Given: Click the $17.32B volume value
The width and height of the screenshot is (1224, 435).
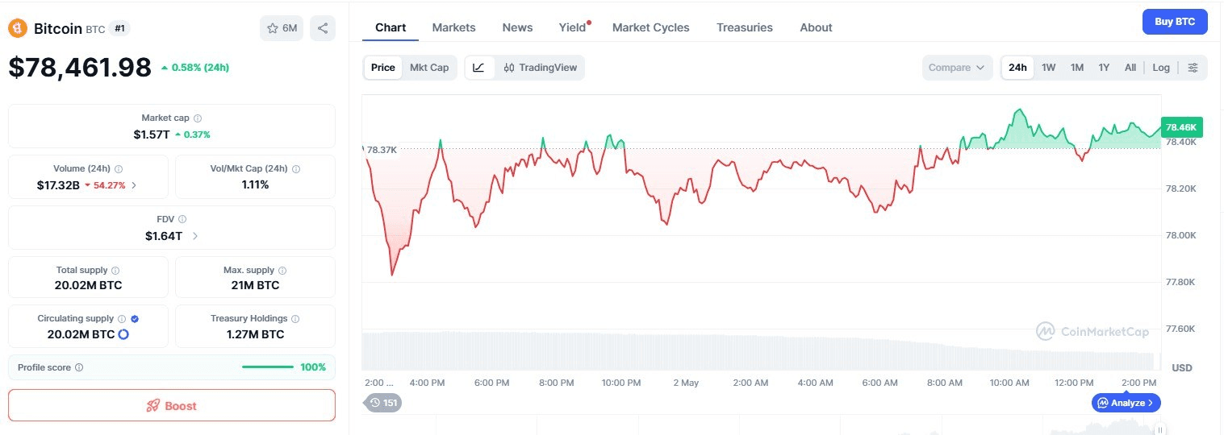Looking at the screenshot, I should pos(58,185).
